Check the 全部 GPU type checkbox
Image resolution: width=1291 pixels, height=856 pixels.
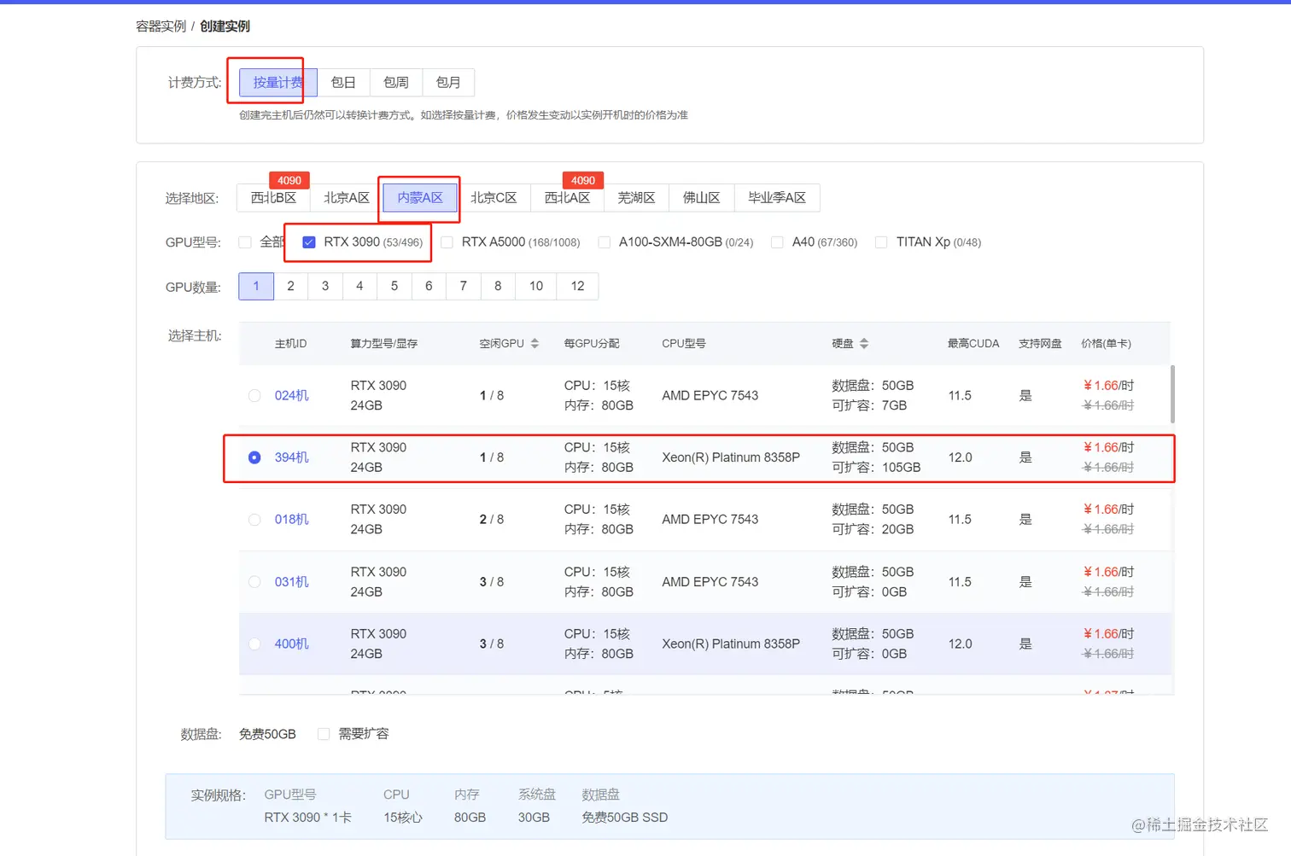245,242
